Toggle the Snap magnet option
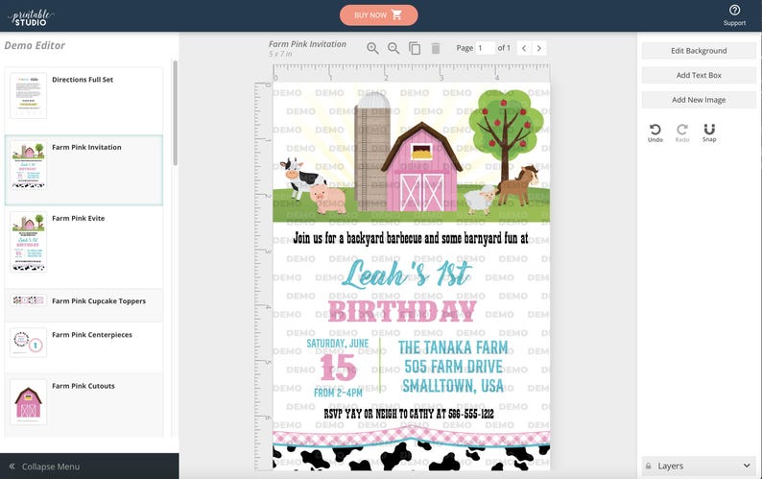Image resolution: width=762 pixels, height=479 pixels. [709, 132]
